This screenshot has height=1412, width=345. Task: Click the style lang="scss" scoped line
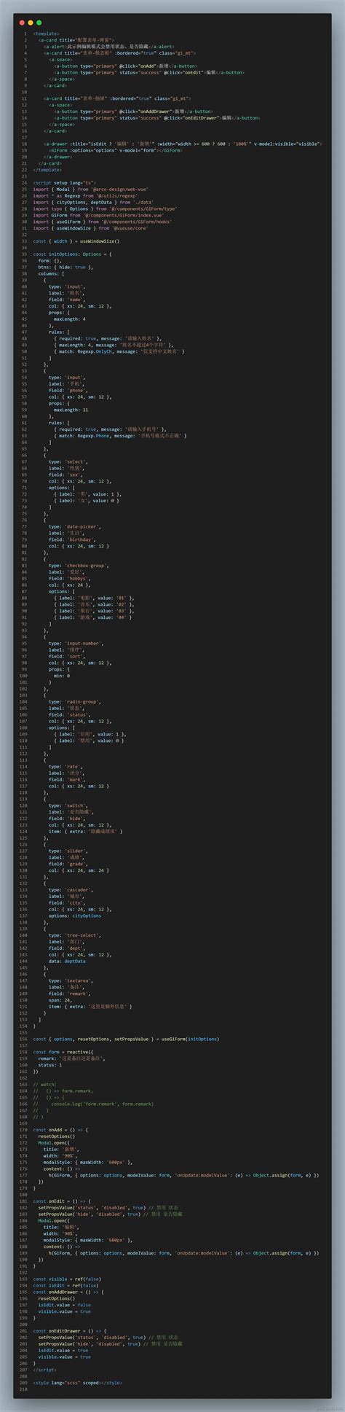point(77,1382)
